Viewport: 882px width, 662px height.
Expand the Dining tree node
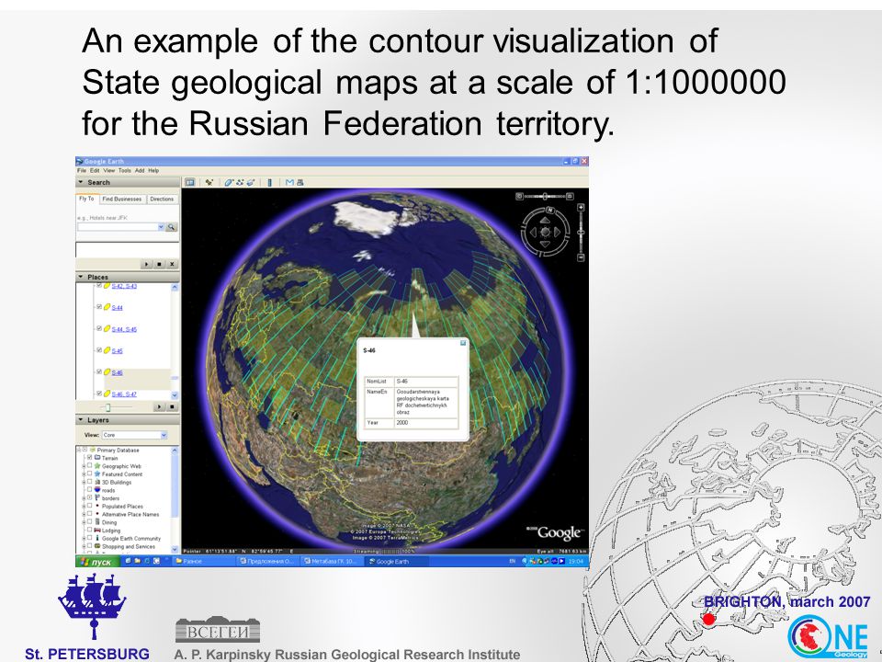[x=84, y=522]
